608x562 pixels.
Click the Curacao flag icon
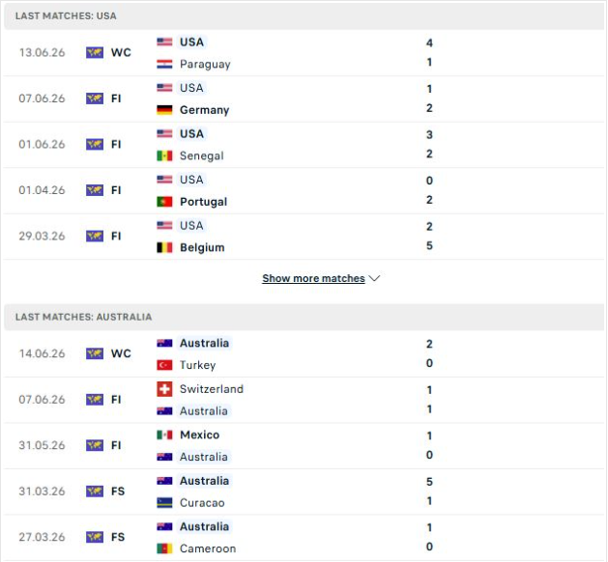164,503
